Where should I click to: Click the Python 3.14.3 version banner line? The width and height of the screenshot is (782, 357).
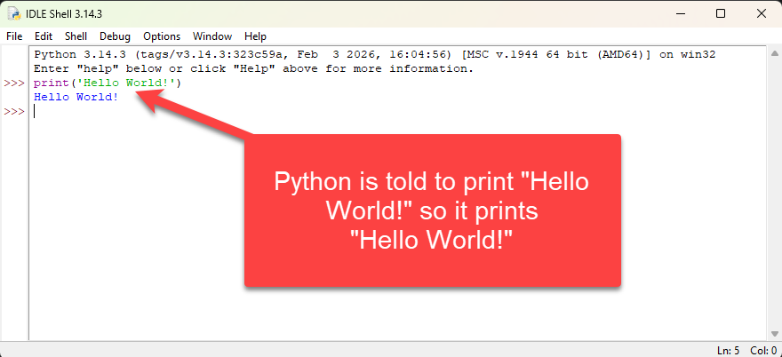[374, 55]
